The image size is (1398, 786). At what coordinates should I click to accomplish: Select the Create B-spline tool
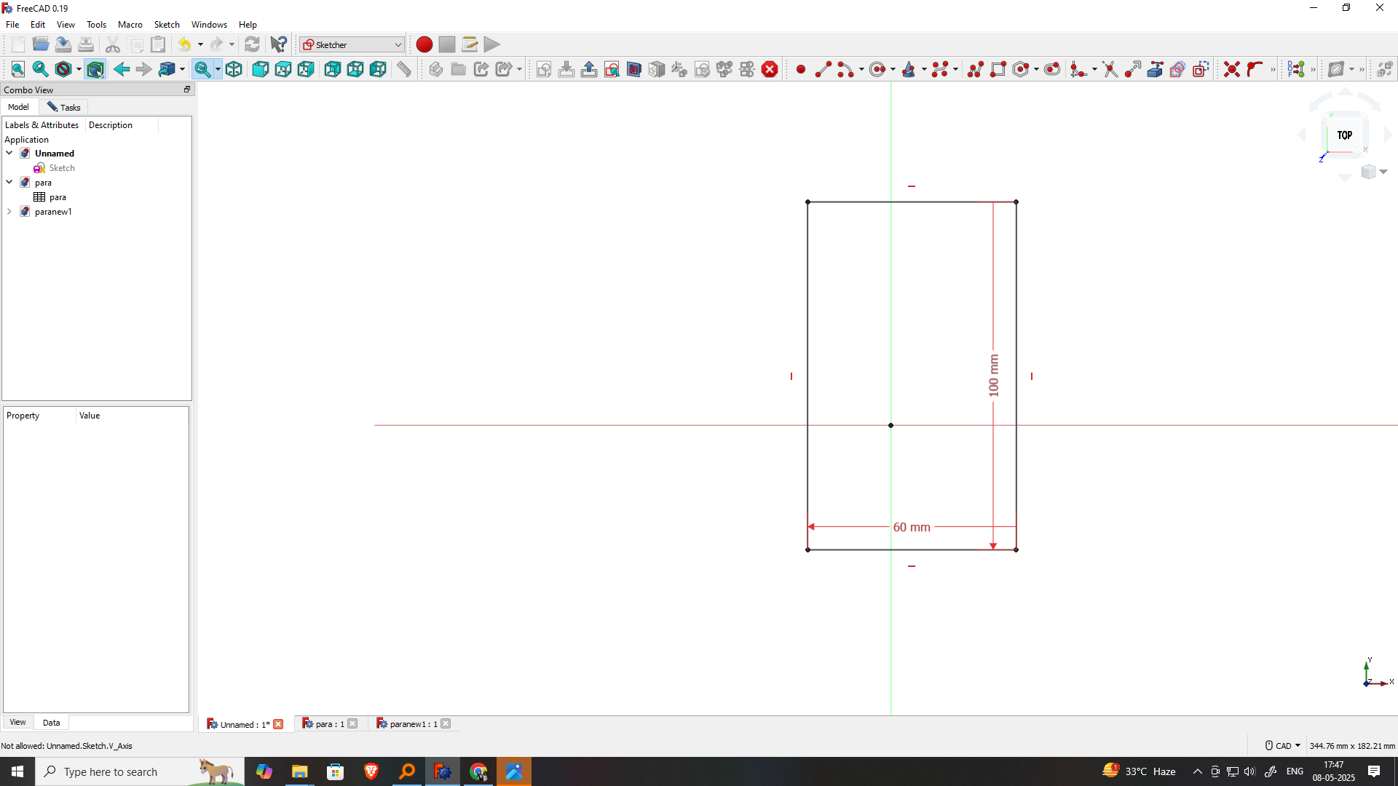click(x=941, y=70)
